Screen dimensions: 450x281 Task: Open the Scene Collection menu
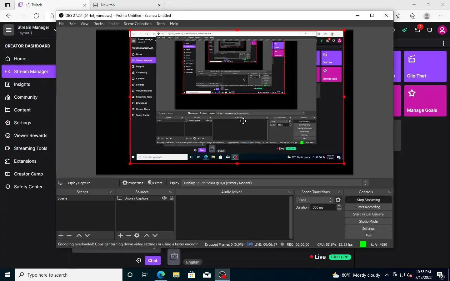(x=137, y=24)
